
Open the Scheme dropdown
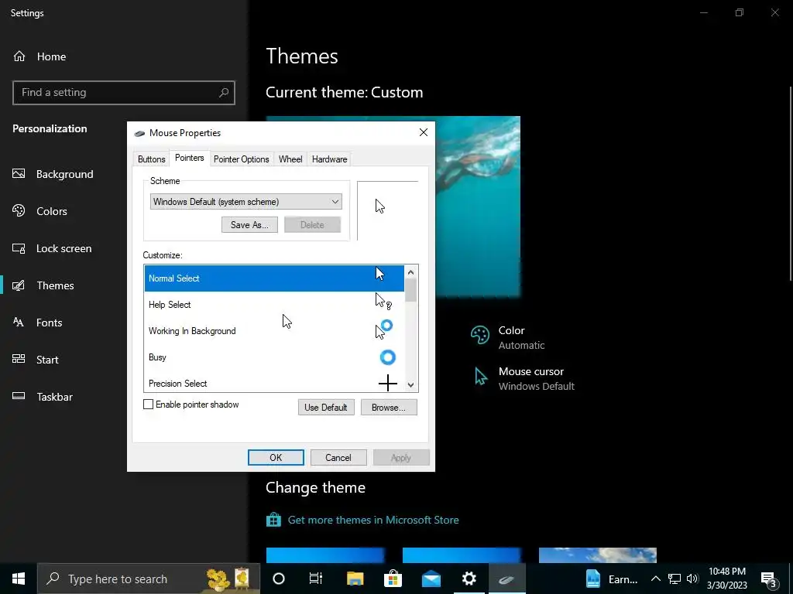tap(245, 202)
